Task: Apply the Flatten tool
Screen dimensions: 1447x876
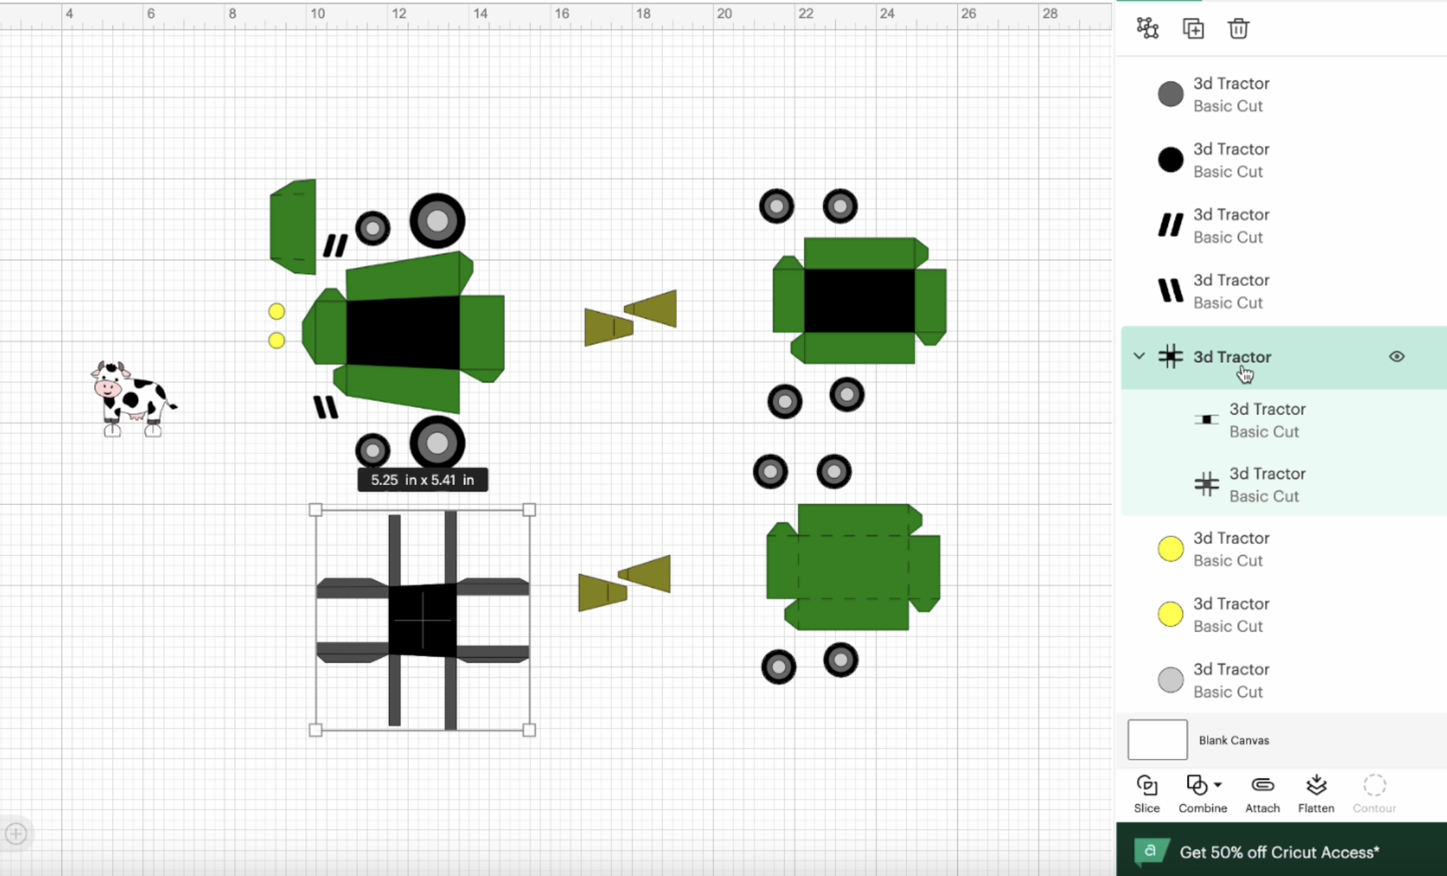Action: (1316, 792)
